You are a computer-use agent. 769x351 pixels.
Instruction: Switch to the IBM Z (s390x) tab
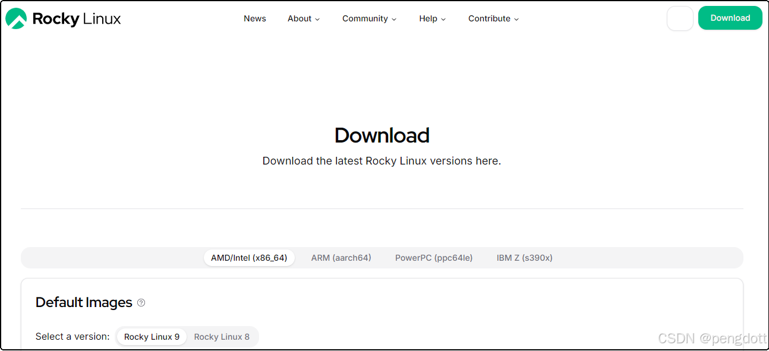[x=525, y=258]
